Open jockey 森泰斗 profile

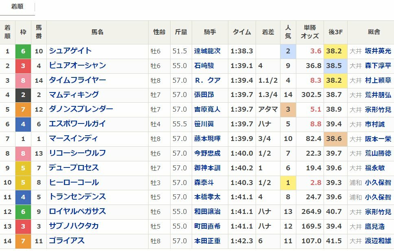[204, 182]
